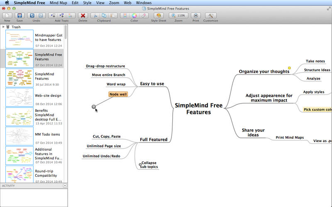Expand the collapsed 'Collapse sub topics' node
The height and width of the screenshot is (207, 332).
[140, 165]
